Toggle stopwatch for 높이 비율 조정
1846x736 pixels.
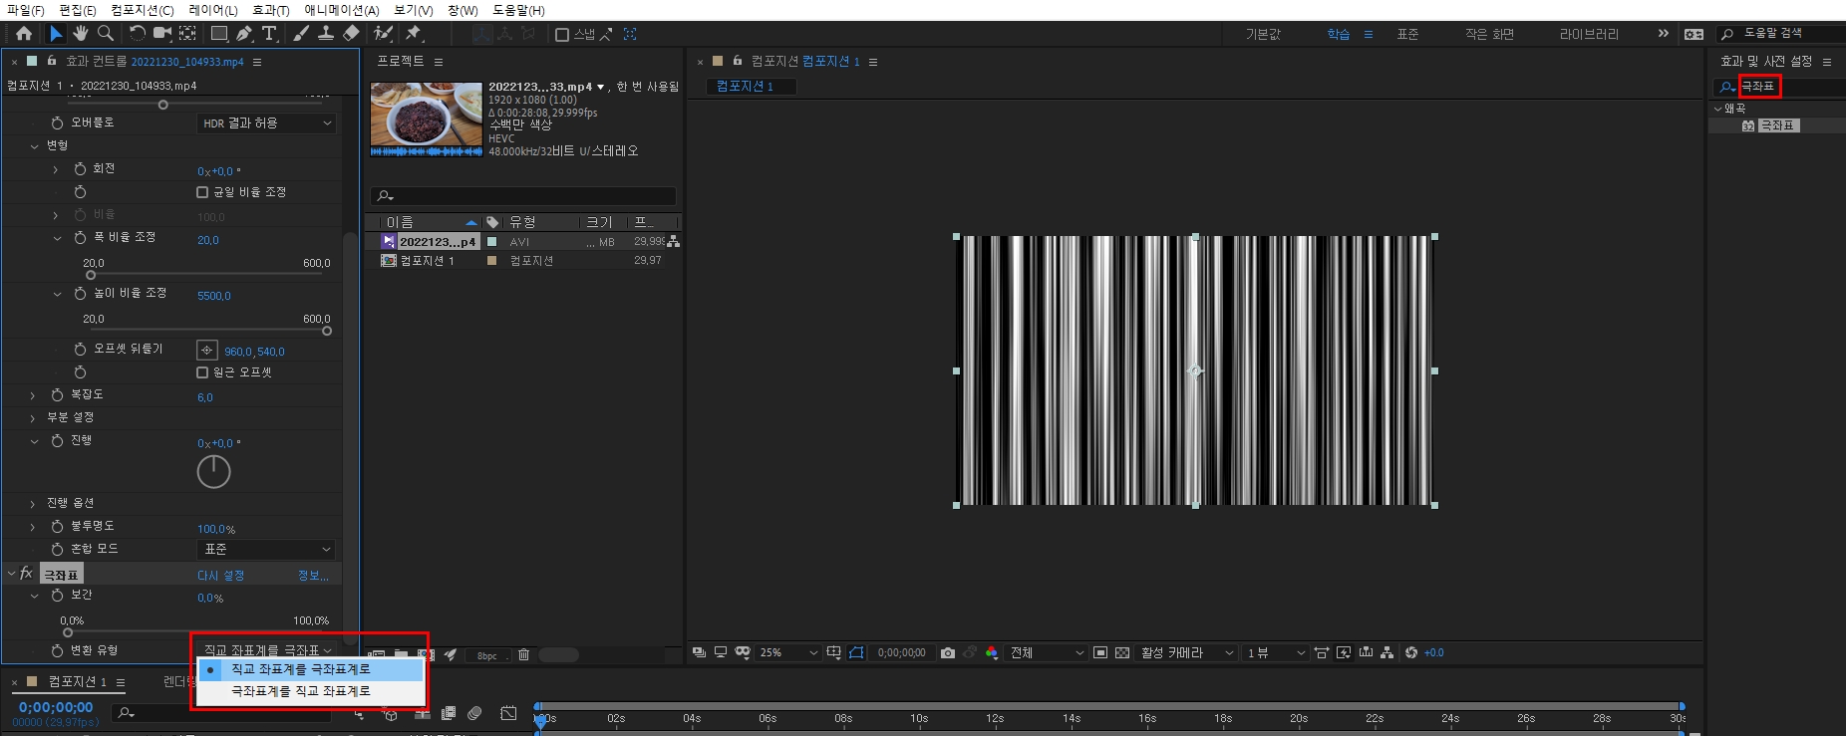(x=80, y=294)
